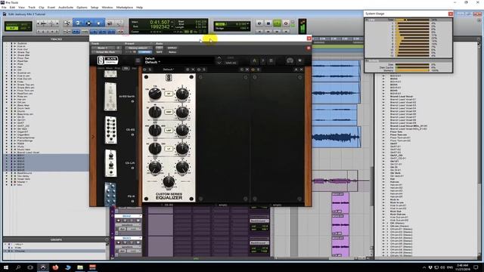Switch to rack state A

(x=254, y=60)
